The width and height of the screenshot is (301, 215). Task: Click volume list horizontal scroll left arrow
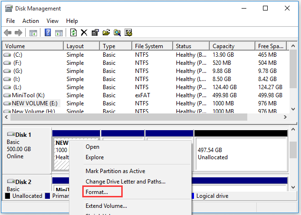pos(6,117)
